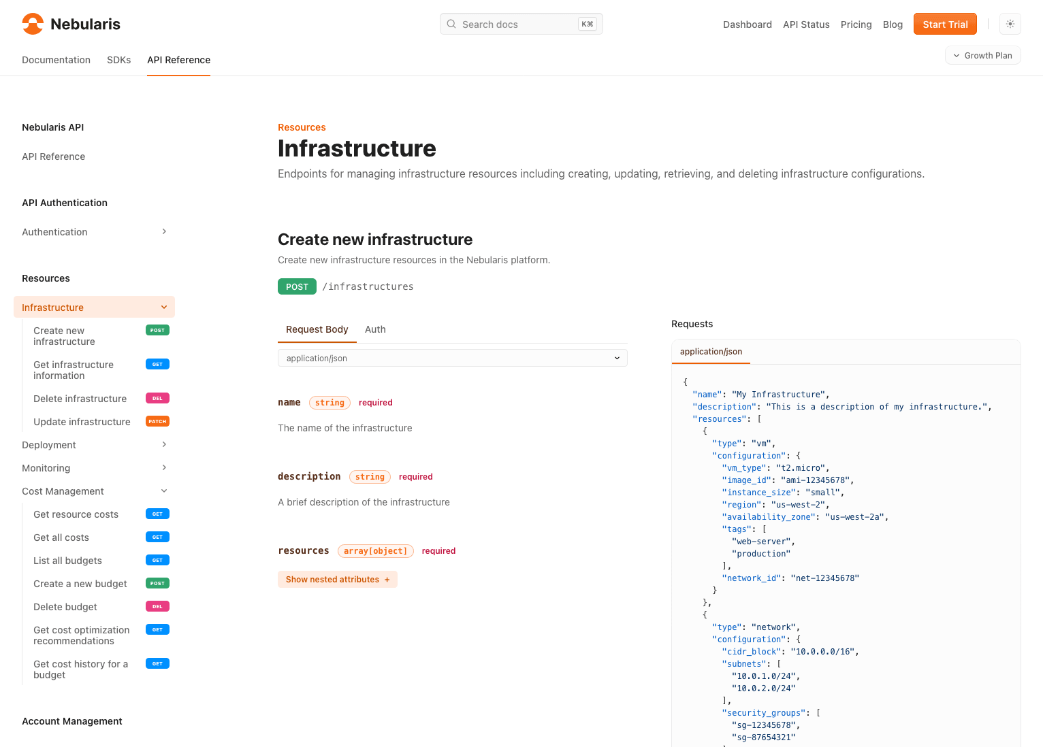Screen dimensions: 1043x747
Task: Click the array[object] type badge
Action: point(375,551)
